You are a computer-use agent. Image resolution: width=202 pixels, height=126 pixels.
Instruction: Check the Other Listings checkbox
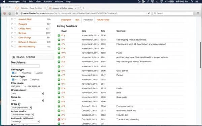pos(15,38)
